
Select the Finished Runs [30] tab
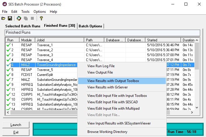coord(59,26)
